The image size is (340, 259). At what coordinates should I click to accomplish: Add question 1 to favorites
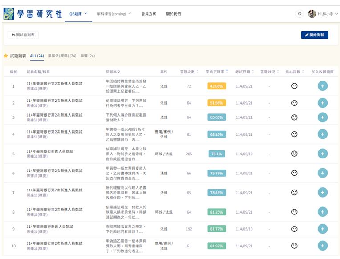pos(323,86)
